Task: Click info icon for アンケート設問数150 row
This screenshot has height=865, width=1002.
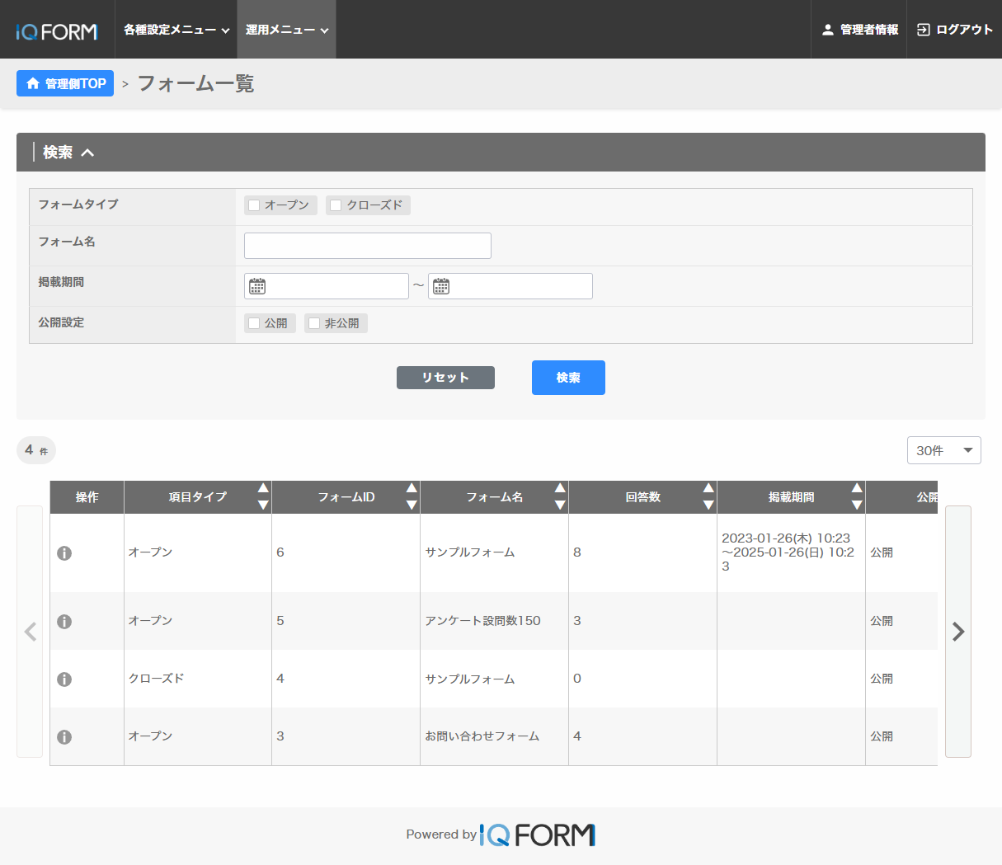Action: coord(64,622)
